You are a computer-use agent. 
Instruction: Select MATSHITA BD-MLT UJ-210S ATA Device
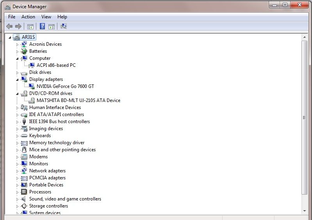[x=78, y=100]
